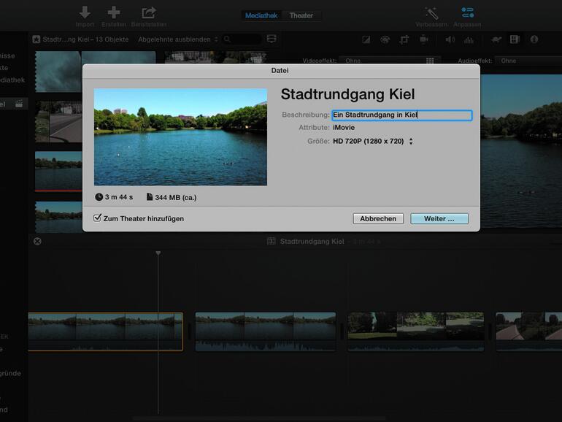The width and height of the screenshot is (562, 422).
Task: Open the Anpassen adjustments icon
Action: (x=467, y=12)
